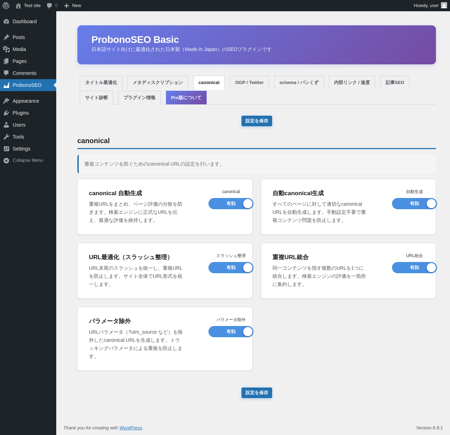Switch off the パラメータ除外 toggle
Screen dimensions: 450x435
coord(231,332)
